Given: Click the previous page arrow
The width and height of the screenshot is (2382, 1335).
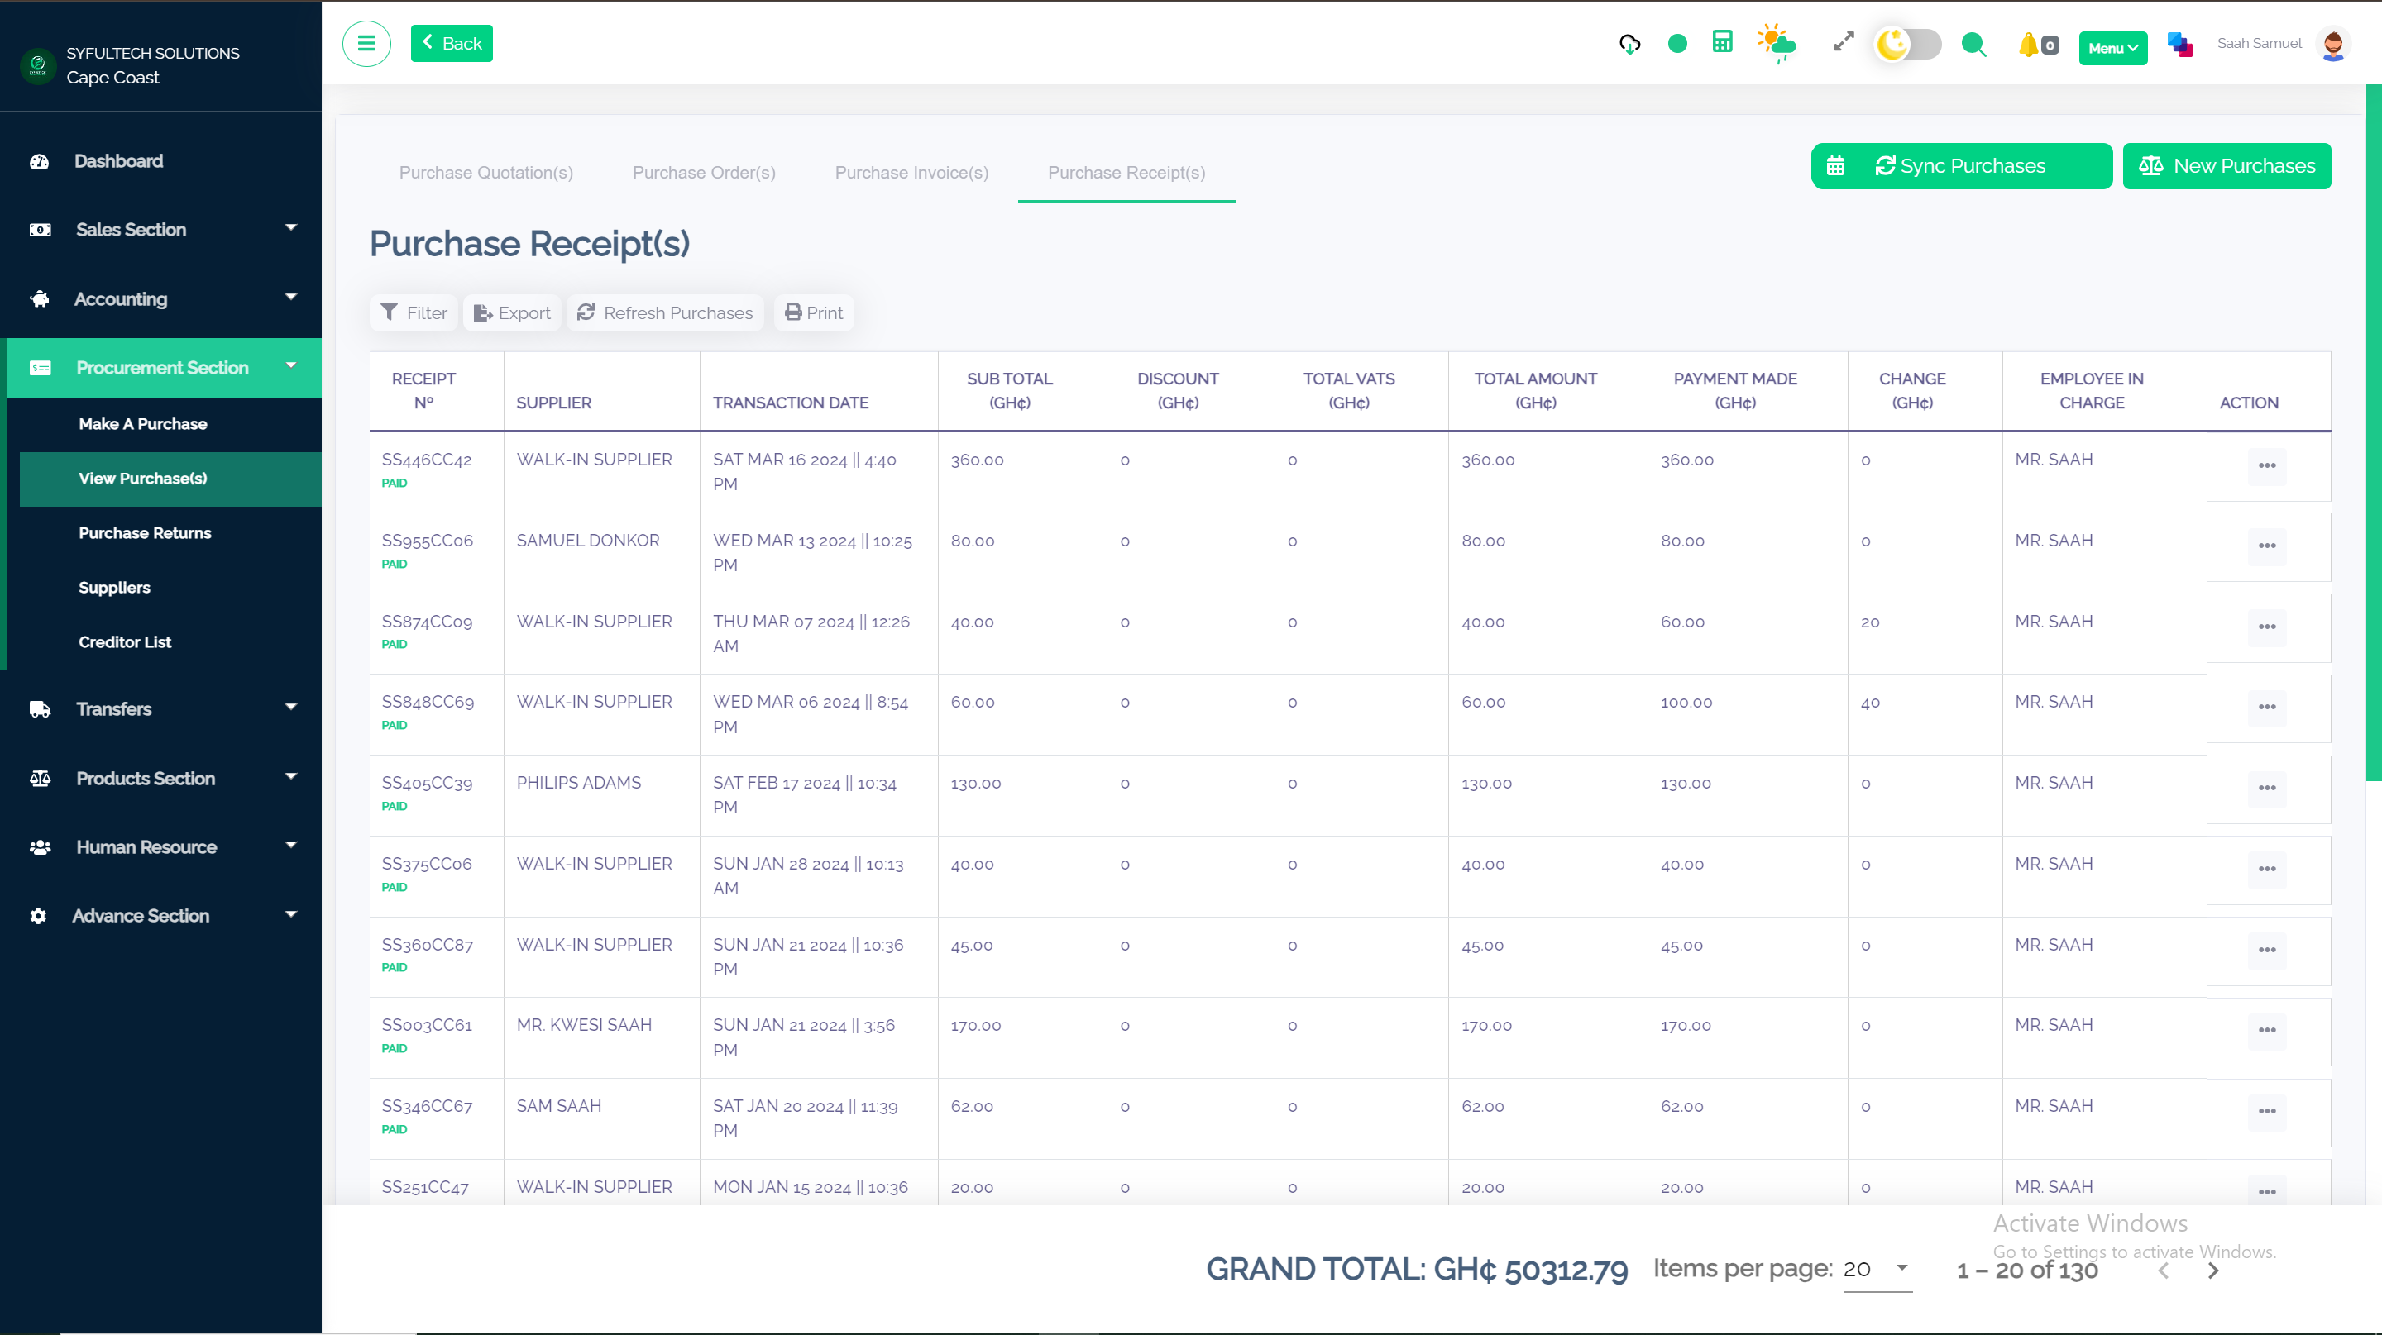Looking at the screenshot, I should pos(2164,1271).
